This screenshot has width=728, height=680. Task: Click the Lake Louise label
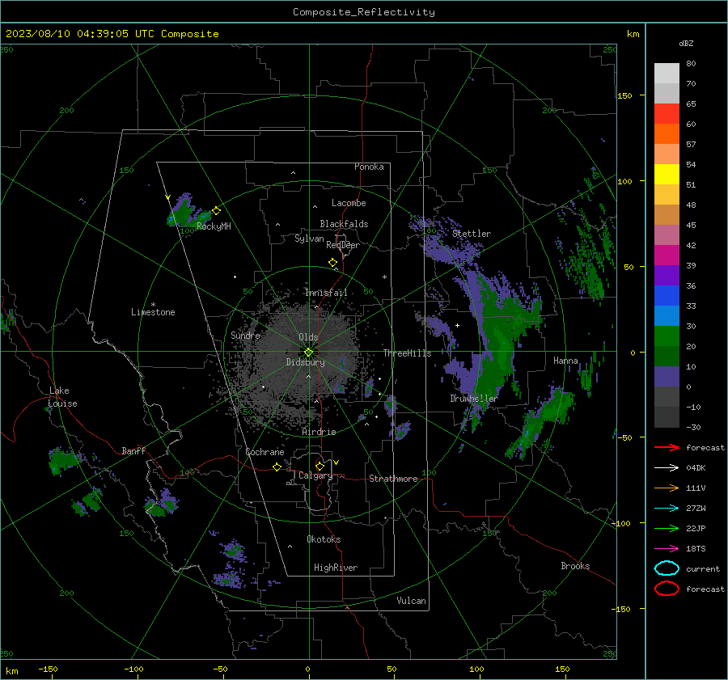click(x=62, y=397)
